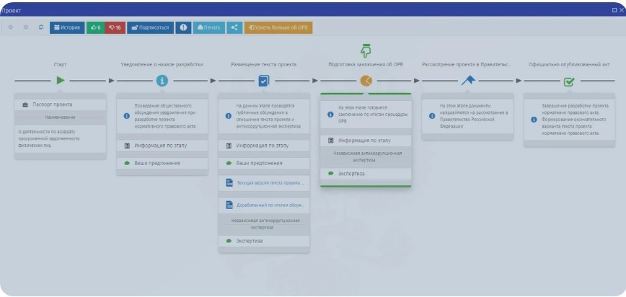The height and width of the screenshot is (297, 626).
Task: Click the refresh icon in the toolbar
Action: [x=41, y=27]
